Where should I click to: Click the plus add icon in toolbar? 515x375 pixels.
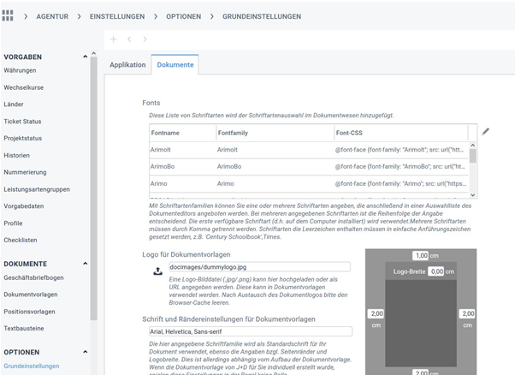pos(113,39)
